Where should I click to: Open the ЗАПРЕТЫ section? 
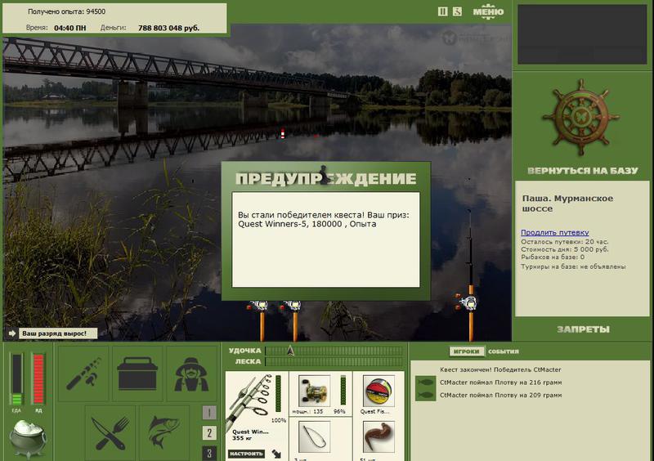583,329
